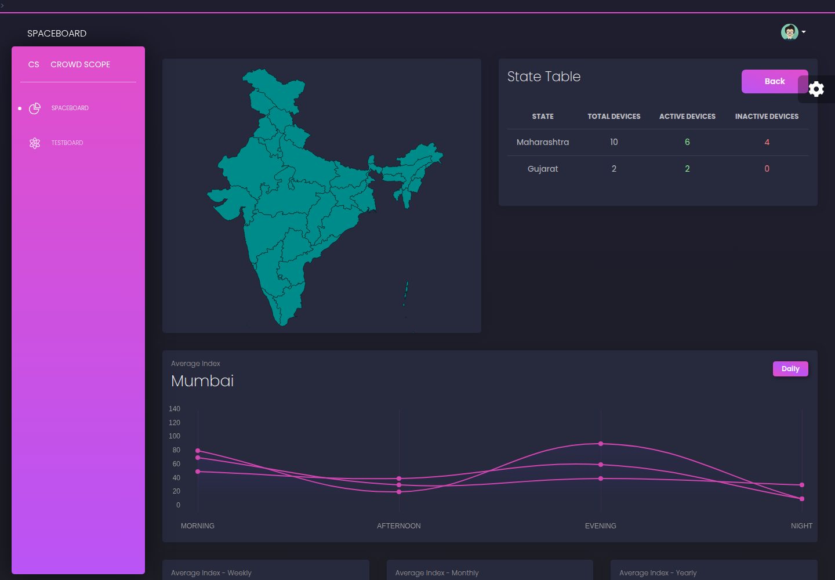Click the highest EVENING data point
This screenshot has height=580, width=835.
click(x=601, y=444)
